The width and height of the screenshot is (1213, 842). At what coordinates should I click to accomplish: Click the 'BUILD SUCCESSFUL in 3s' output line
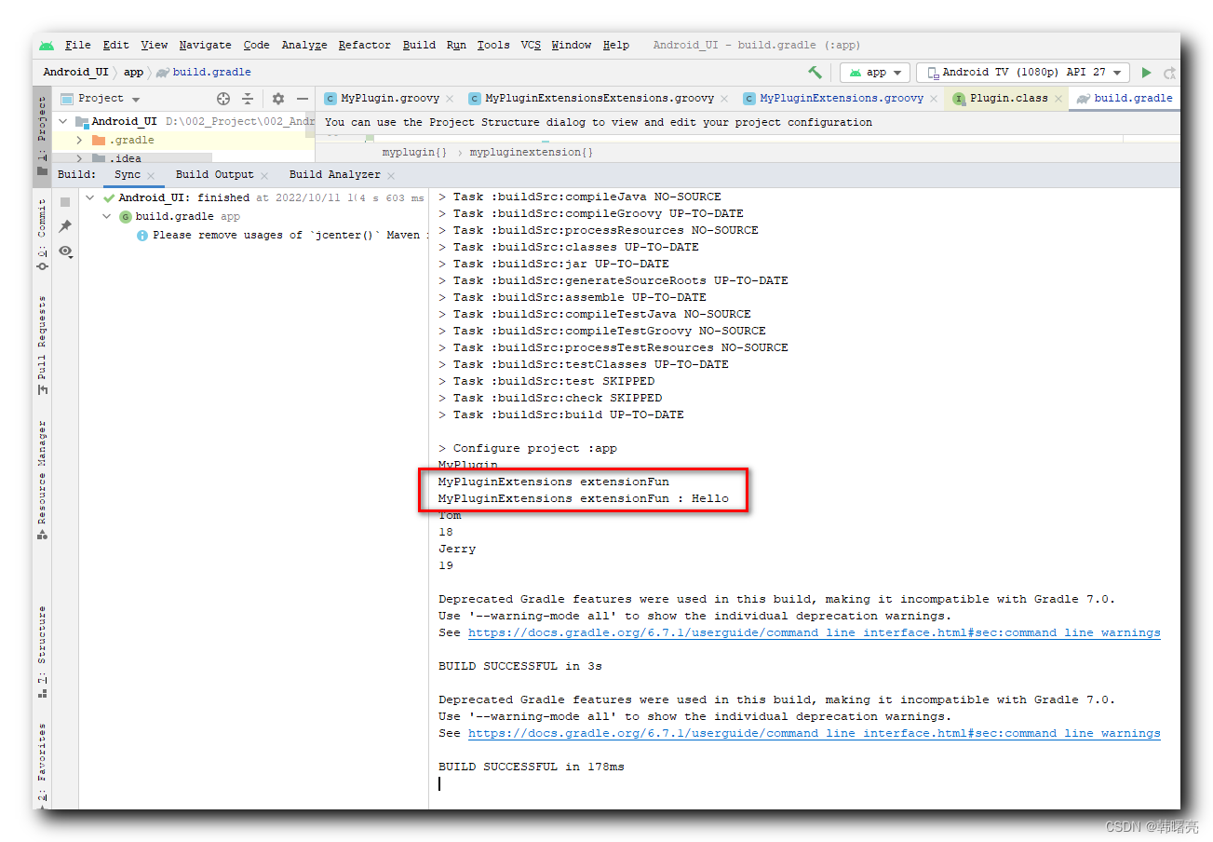520,666
